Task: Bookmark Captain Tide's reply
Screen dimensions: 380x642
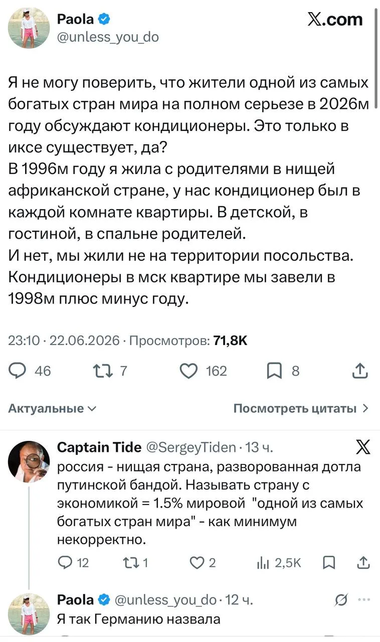Action: [329, 563]
